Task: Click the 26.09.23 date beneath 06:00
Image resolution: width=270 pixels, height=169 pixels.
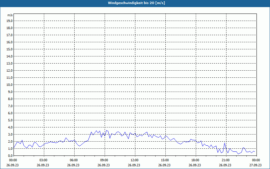Action: (73, 165)
